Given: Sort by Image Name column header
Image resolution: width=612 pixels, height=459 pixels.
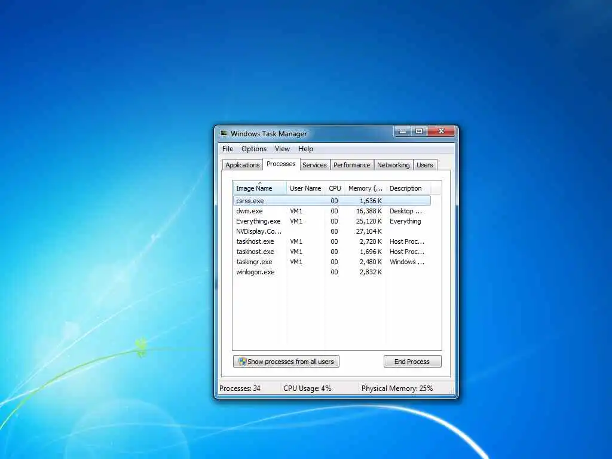Looking at the screenshot, I should 259,188.
